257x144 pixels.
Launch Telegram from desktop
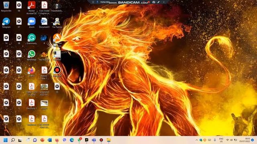pyautogui.click(x=6, y=23)
